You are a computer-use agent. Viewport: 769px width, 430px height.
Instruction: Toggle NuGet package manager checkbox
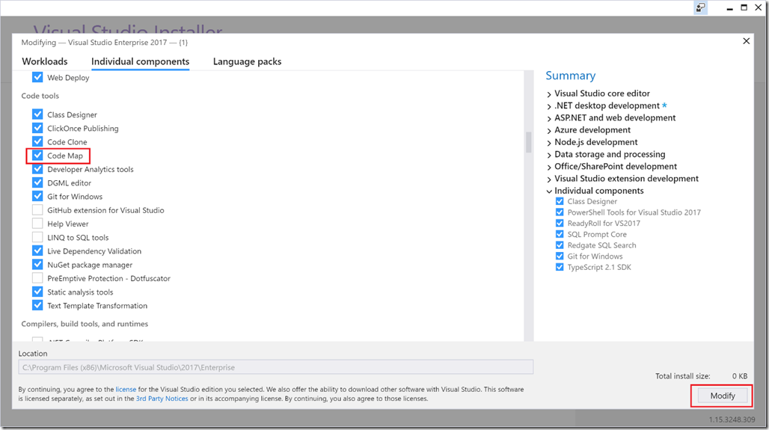[x=37, y=264]
